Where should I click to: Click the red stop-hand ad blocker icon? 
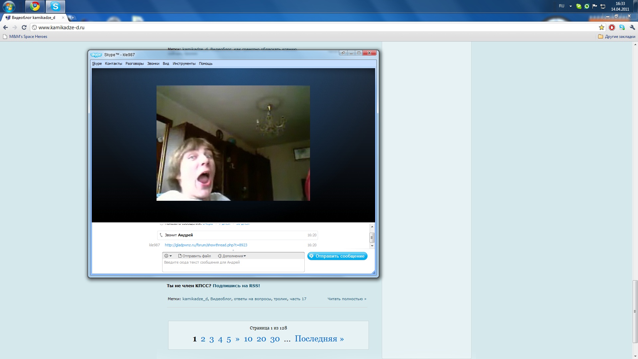[612, 28]
